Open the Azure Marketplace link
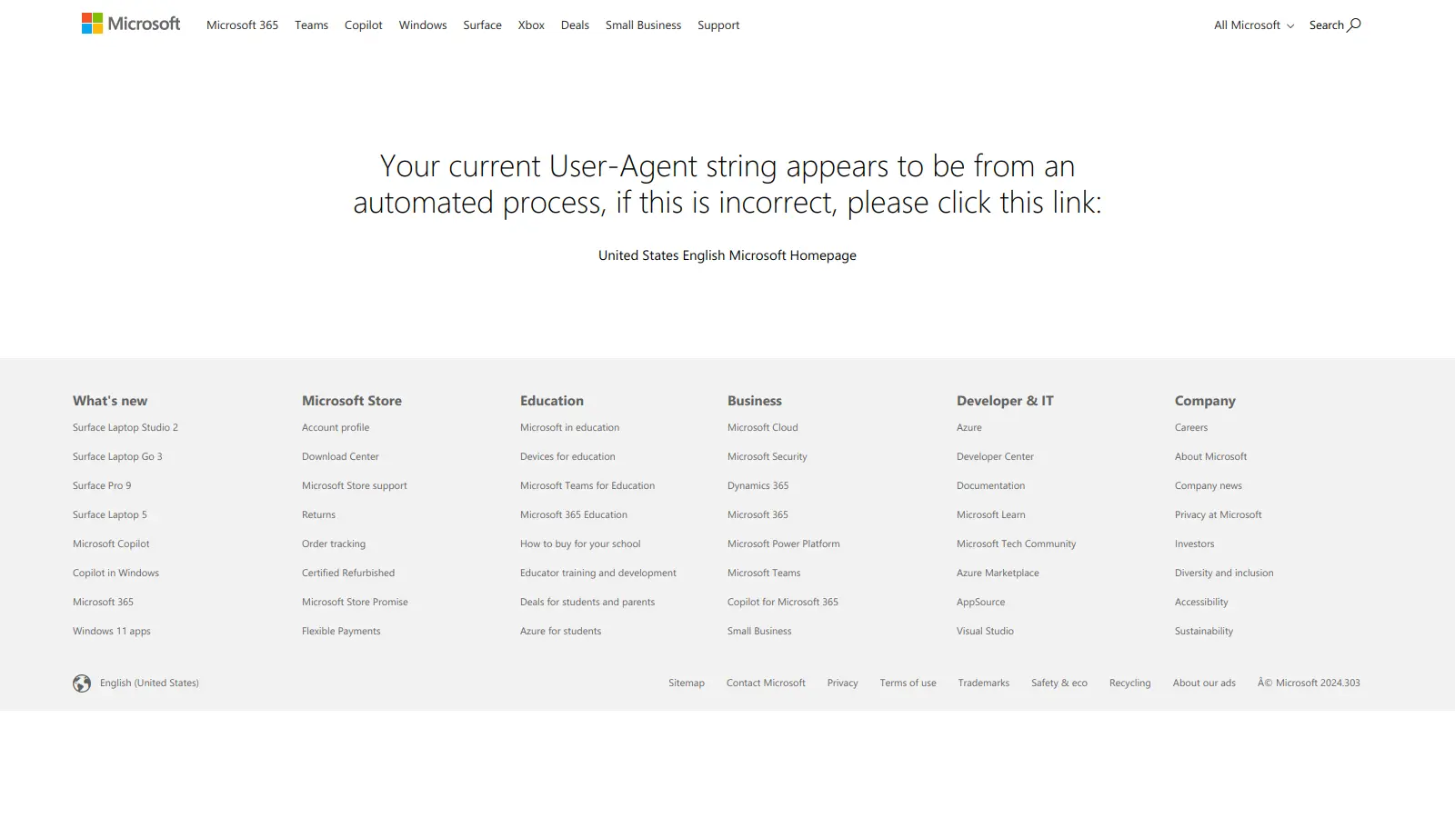The width and height of the screenshot is (1455, 818). click(998, 573)
